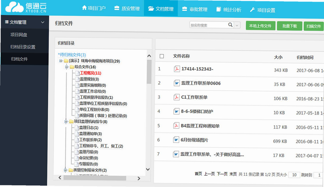Collapse the 项目监理机构指令(8) folder toggle
This screenshot has height=187, width=324.
[x=66, y=121]
